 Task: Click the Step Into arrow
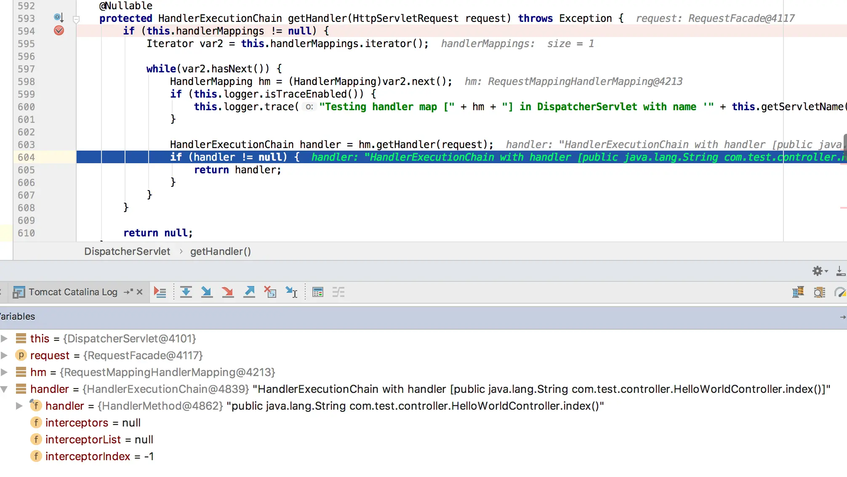point(206,292)
